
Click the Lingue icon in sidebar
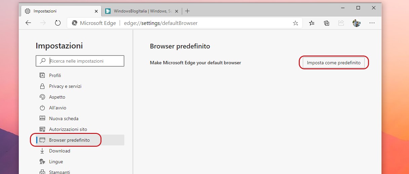tap(42, 162)
